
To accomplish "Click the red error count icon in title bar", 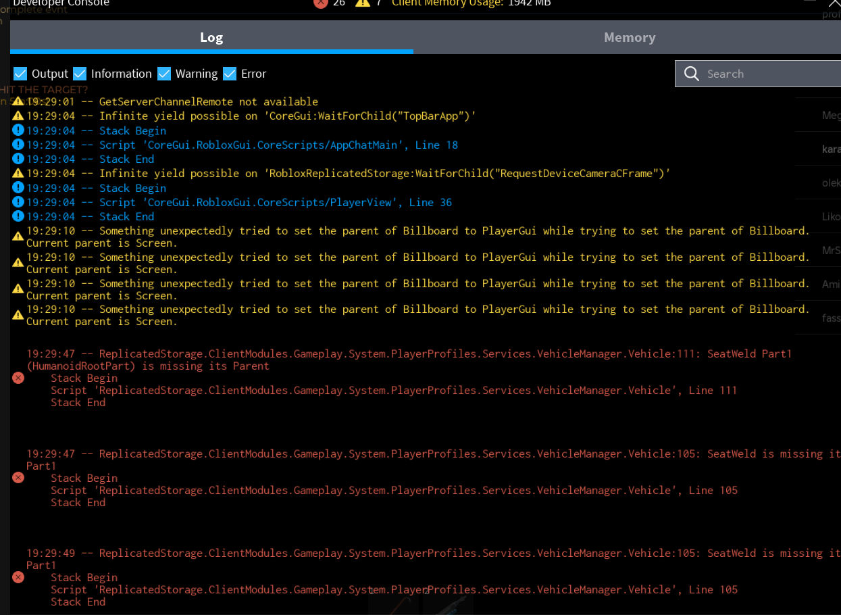I will [320, 3].
